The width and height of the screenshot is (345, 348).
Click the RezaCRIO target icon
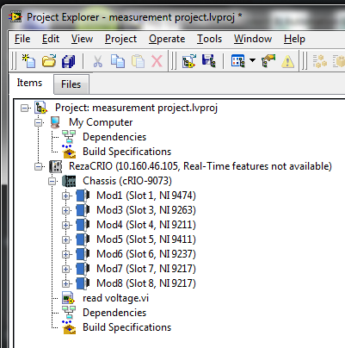tap(56, 166)
